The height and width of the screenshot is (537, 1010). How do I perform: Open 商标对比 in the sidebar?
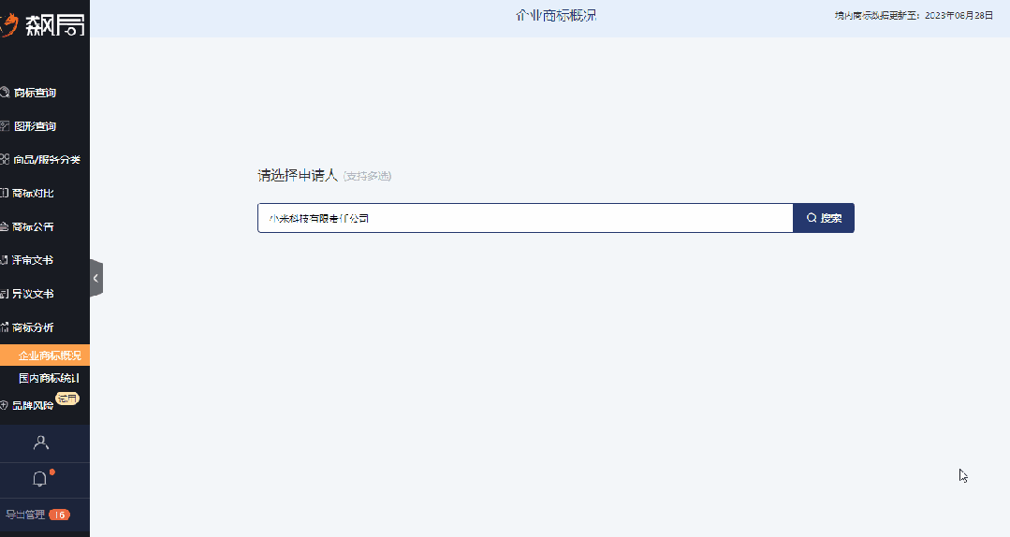[33, 193]
